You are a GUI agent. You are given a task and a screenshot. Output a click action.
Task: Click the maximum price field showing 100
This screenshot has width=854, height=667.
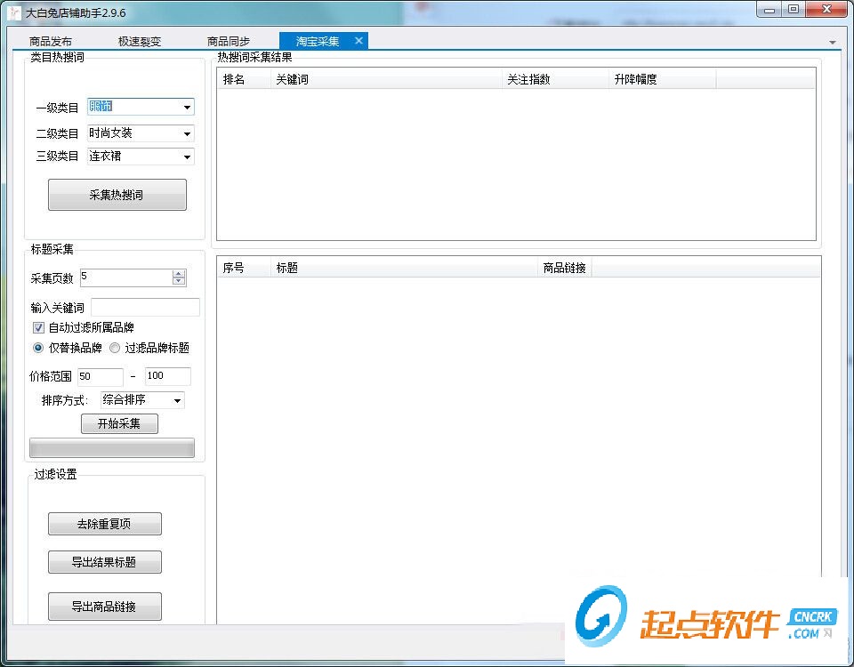coord(168,376)
